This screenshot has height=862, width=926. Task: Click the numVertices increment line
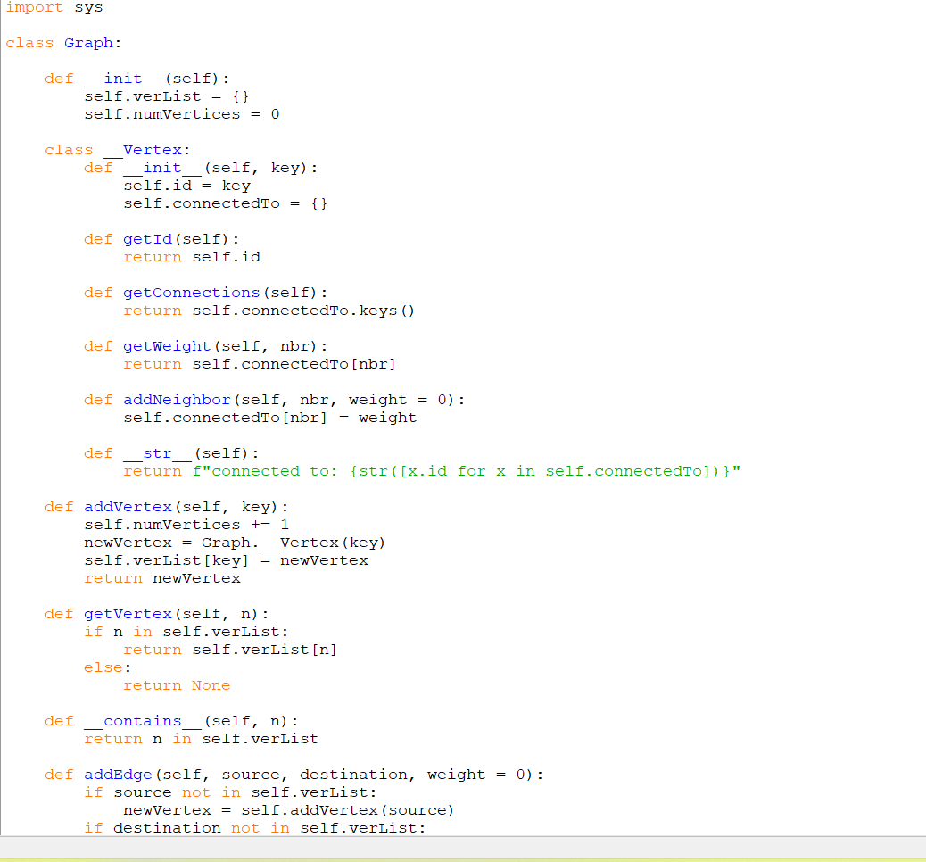pyautogui.click(x=183, y=524)
